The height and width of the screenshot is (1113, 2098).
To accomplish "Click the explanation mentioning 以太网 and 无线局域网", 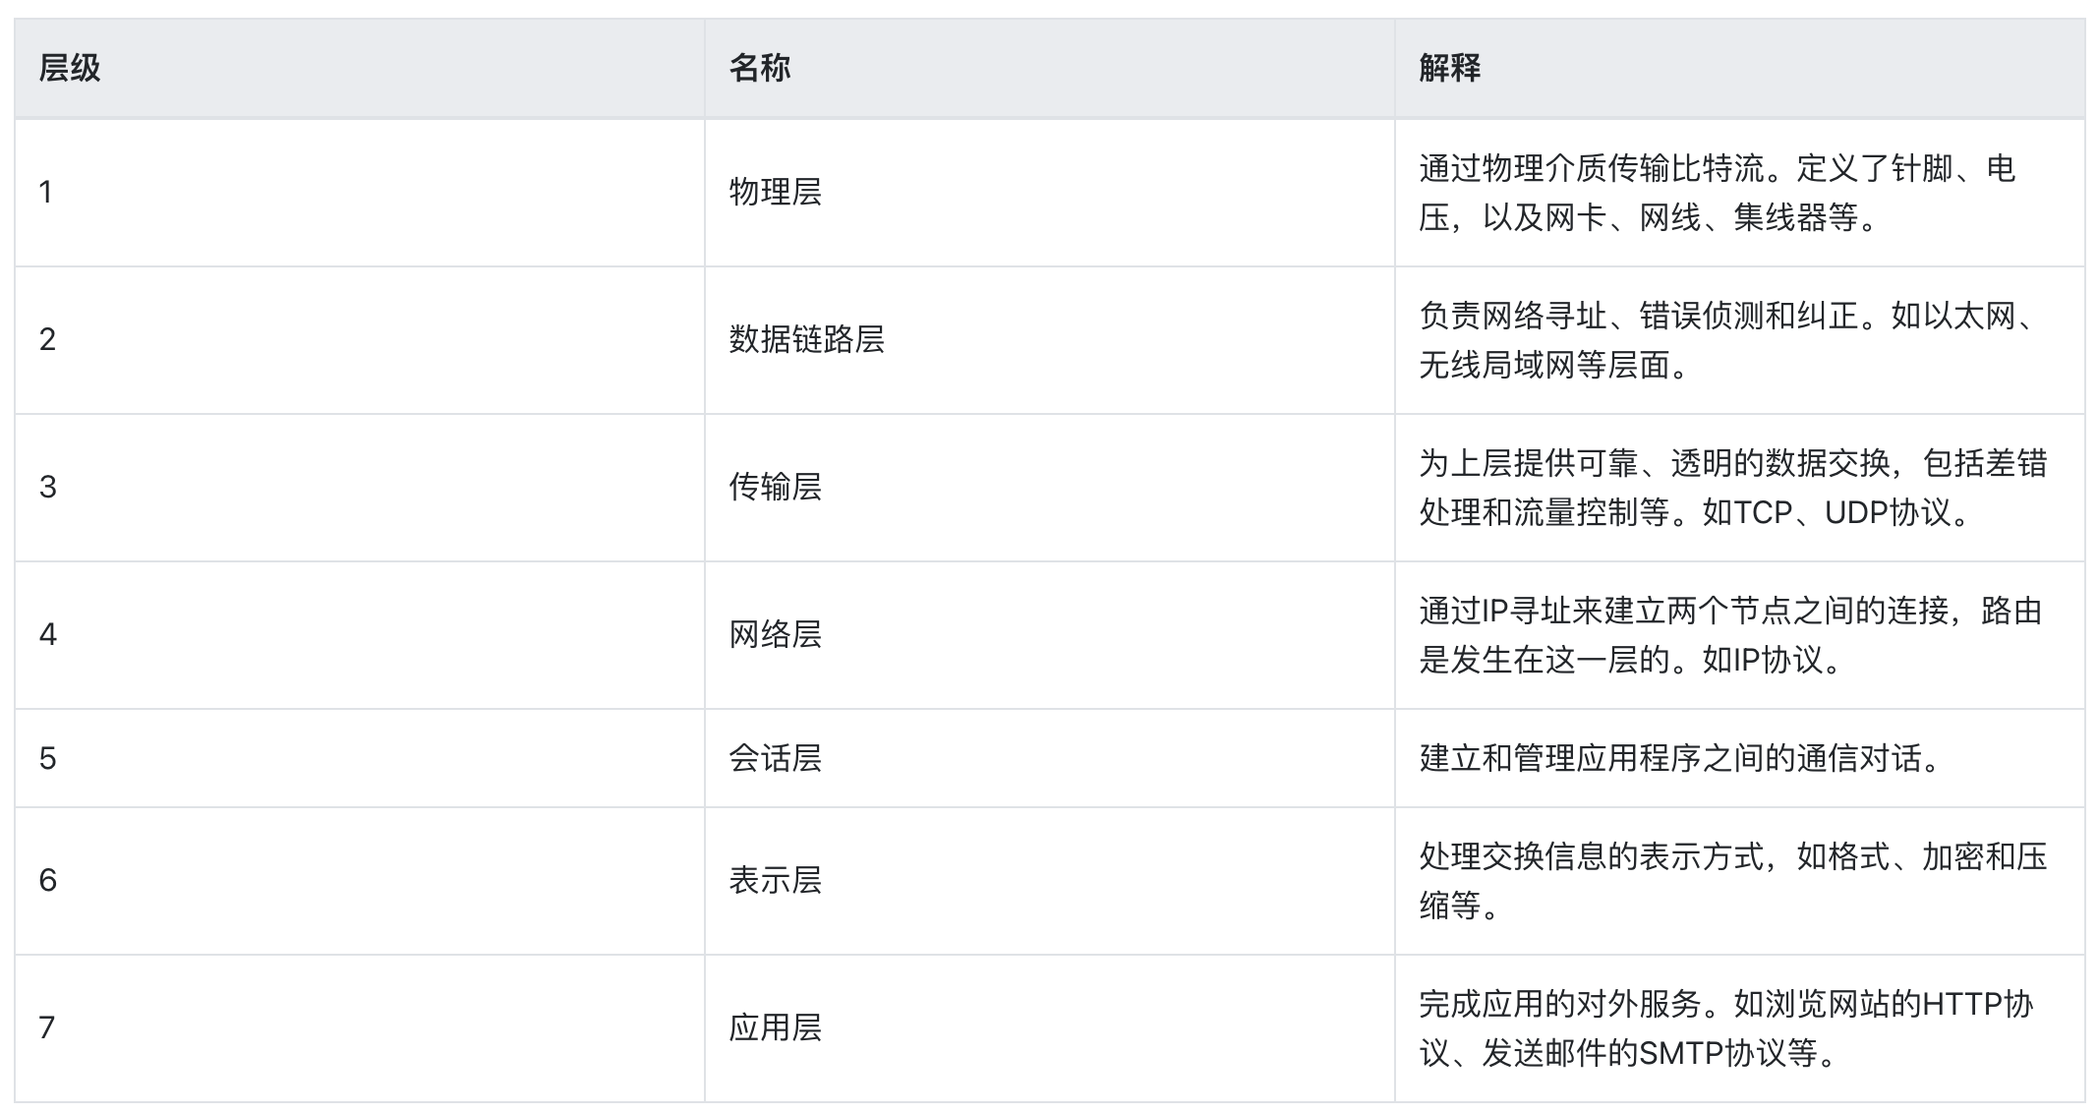I will [x=1730, y=340].
